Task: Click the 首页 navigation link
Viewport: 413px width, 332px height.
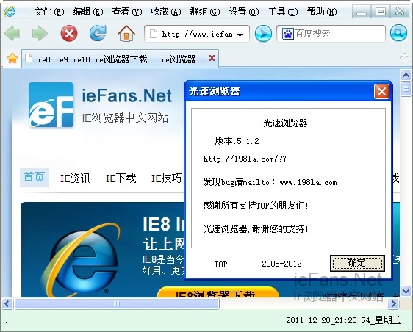Action: coord(35,177)
